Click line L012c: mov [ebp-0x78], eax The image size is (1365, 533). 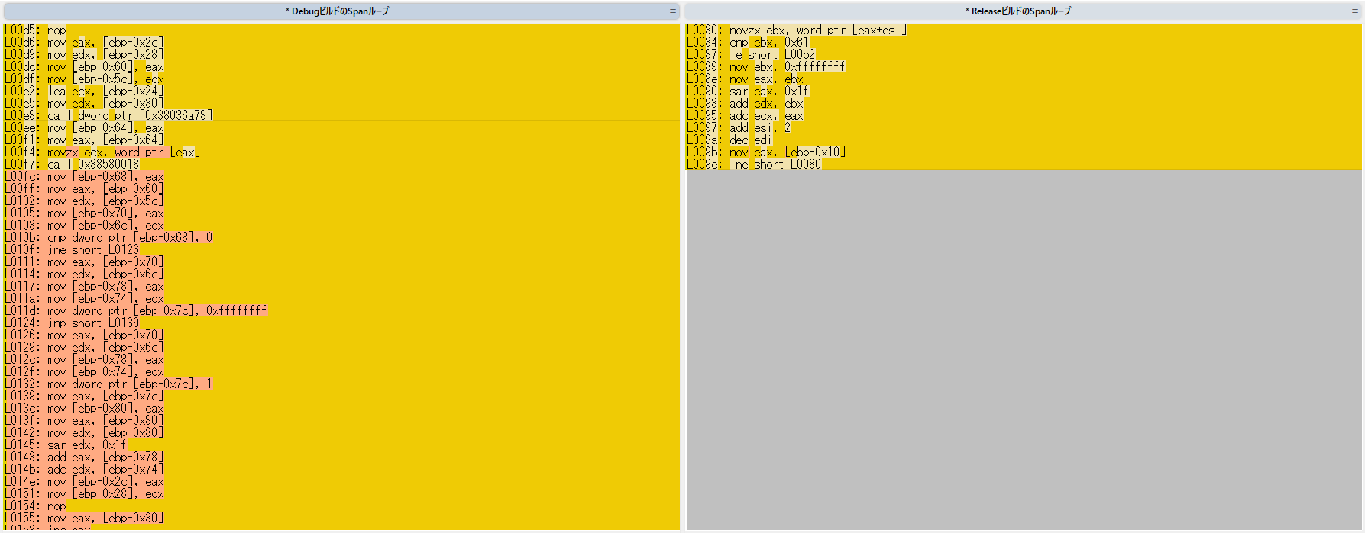[x=84, y=360]
